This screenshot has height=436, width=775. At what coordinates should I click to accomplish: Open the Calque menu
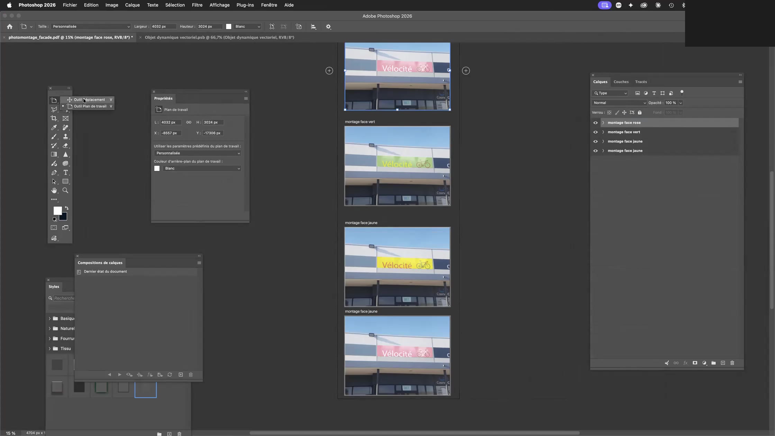(x=133, y=5)
